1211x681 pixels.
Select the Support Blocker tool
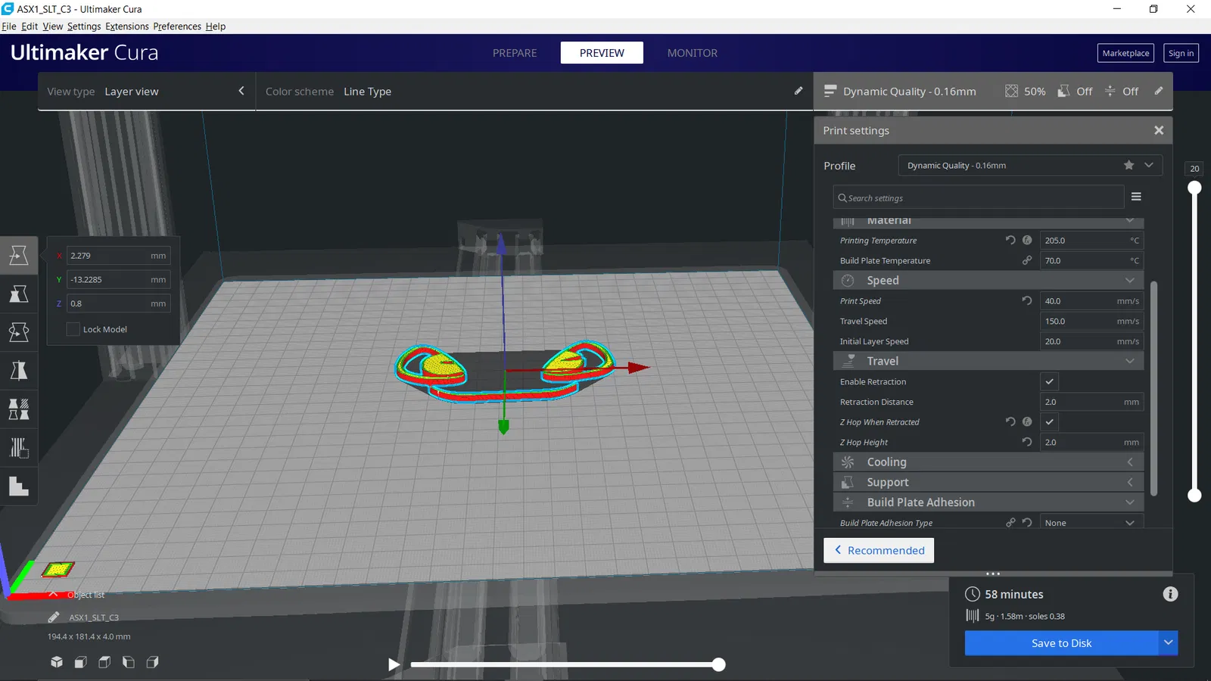click(19, 448)
